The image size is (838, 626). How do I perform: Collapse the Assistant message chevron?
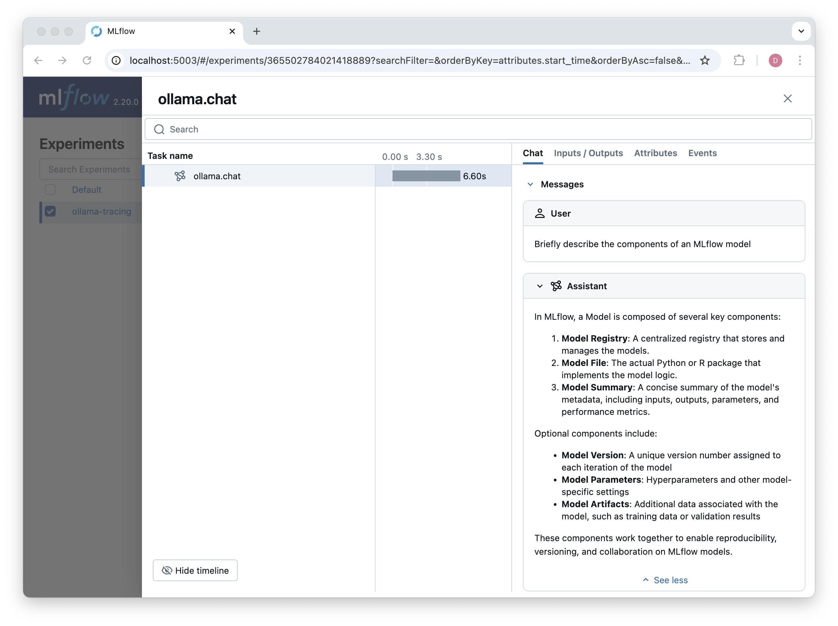540,286
